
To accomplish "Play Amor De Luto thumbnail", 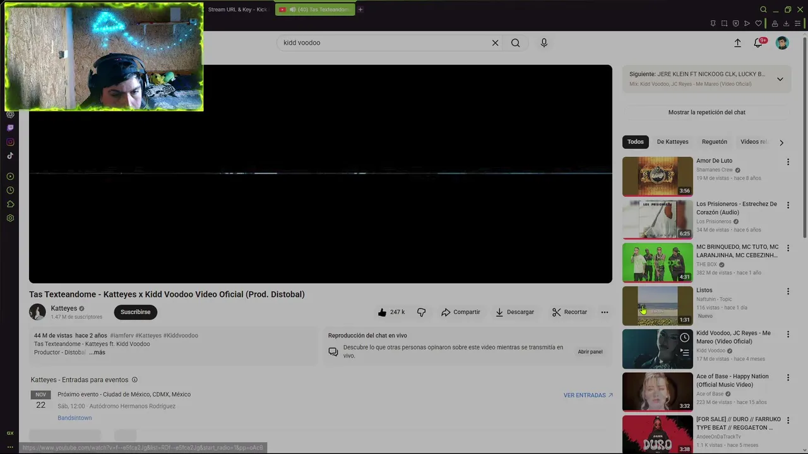I will coord(658,177).
